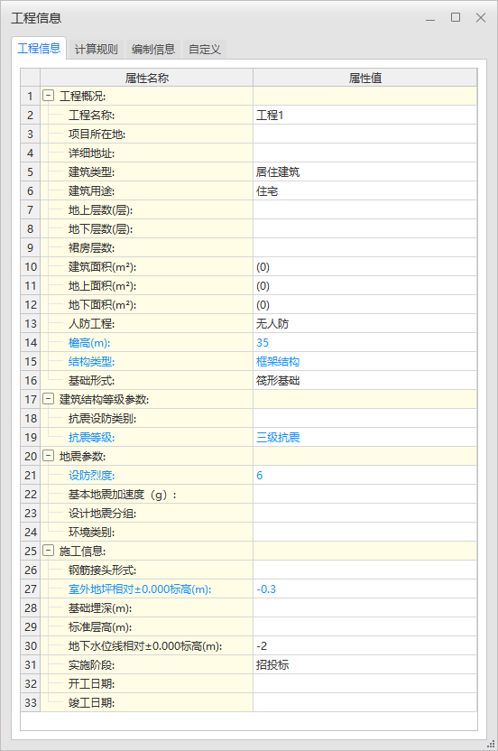
Task: Edit the 室外地坪相对 value -0.3
Action: [364, 589]
